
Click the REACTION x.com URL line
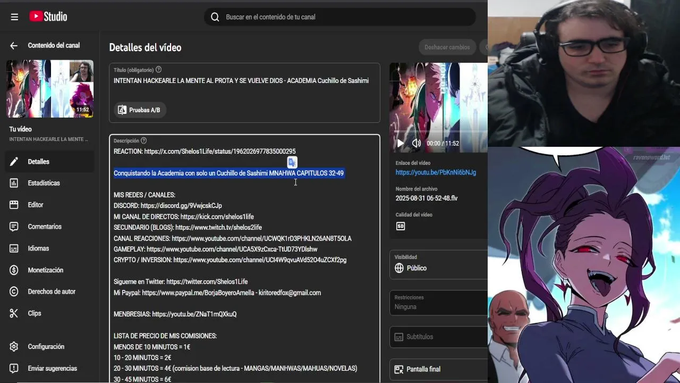point(205,152)
